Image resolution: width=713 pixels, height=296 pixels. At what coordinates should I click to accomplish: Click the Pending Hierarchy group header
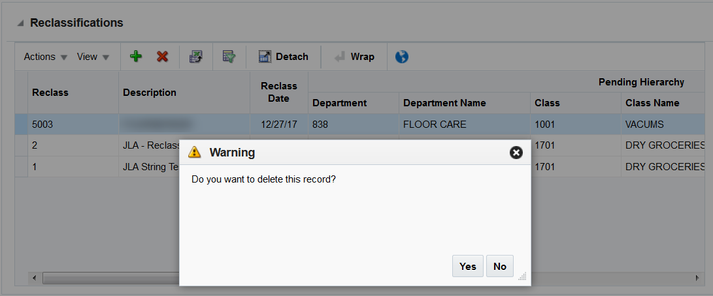[641, 82]
